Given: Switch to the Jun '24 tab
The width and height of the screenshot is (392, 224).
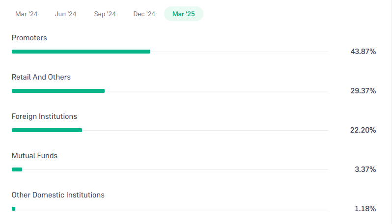Looking at the screenshot, I should (x=65, y=14).
